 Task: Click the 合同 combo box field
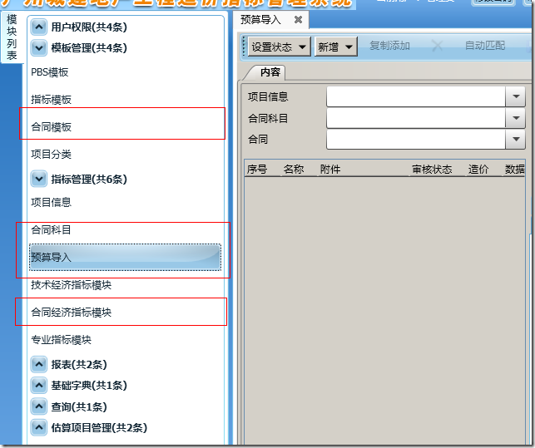(416, 139)
